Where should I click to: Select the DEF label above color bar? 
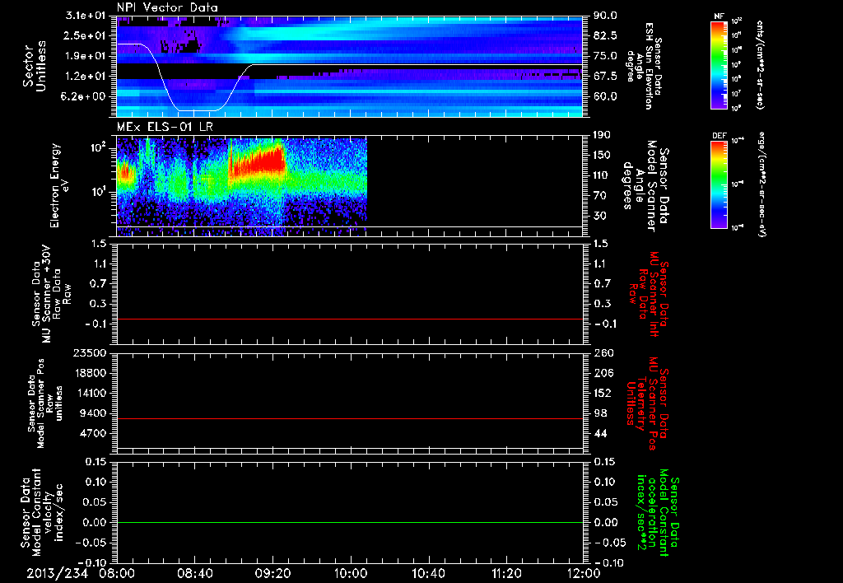click(719, 136)
